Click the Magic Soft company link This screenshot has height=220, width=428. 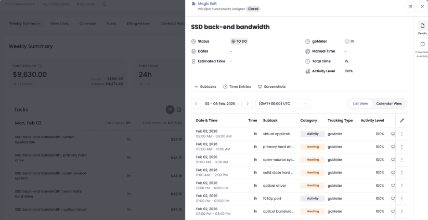[x=207, y=4]
